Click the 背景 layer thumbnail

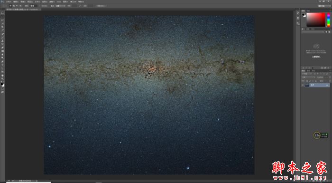click(307, 85)
